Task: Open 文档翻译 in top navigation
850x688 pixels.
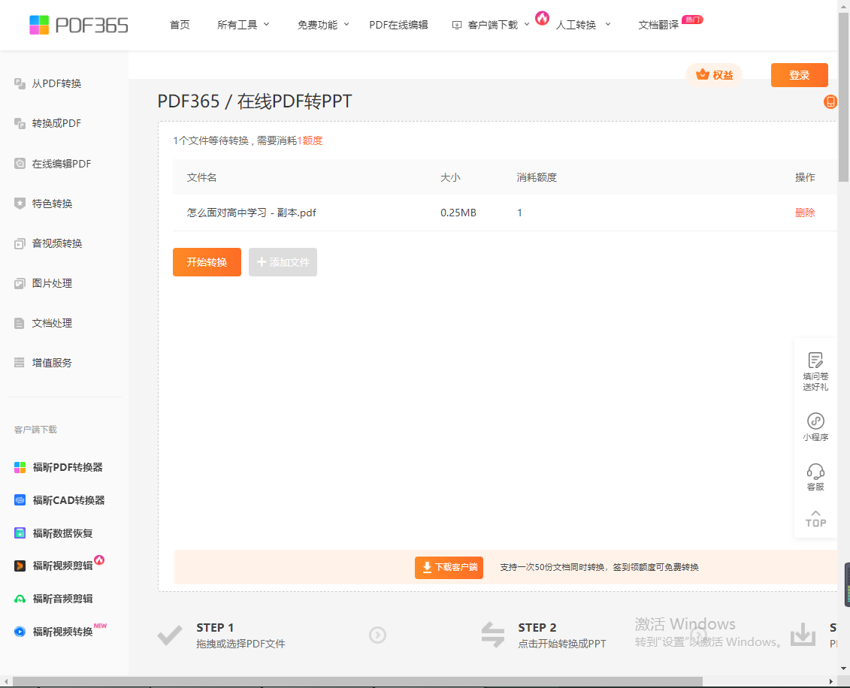Action: (x=658, y=25)
